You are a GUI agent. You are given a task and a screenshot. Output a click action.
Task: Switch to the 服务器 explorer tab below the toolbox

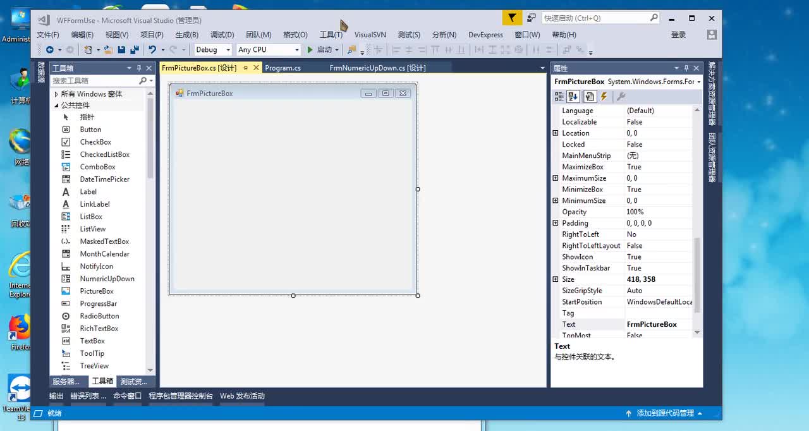point(66,381)
